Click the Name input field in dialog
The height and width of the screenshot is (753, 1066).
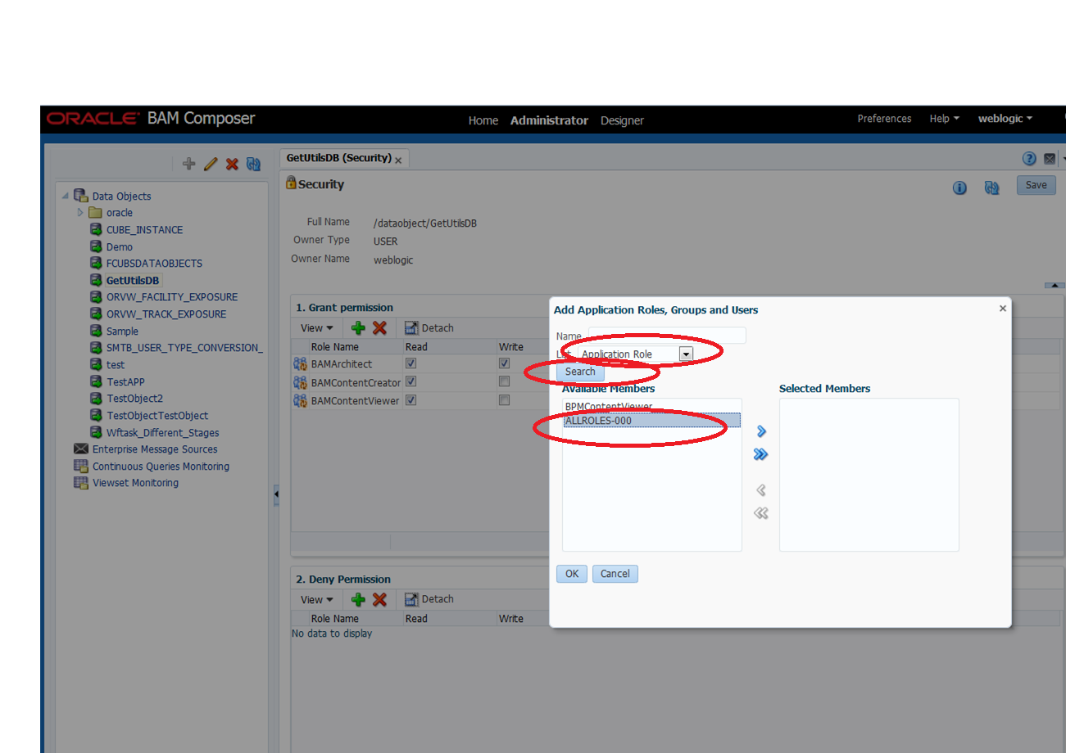click(667, 336)
